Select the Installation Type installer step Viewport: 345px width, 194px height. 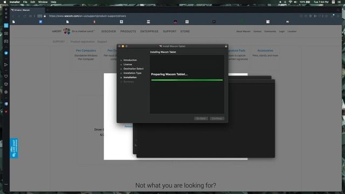tap(132, 73)
